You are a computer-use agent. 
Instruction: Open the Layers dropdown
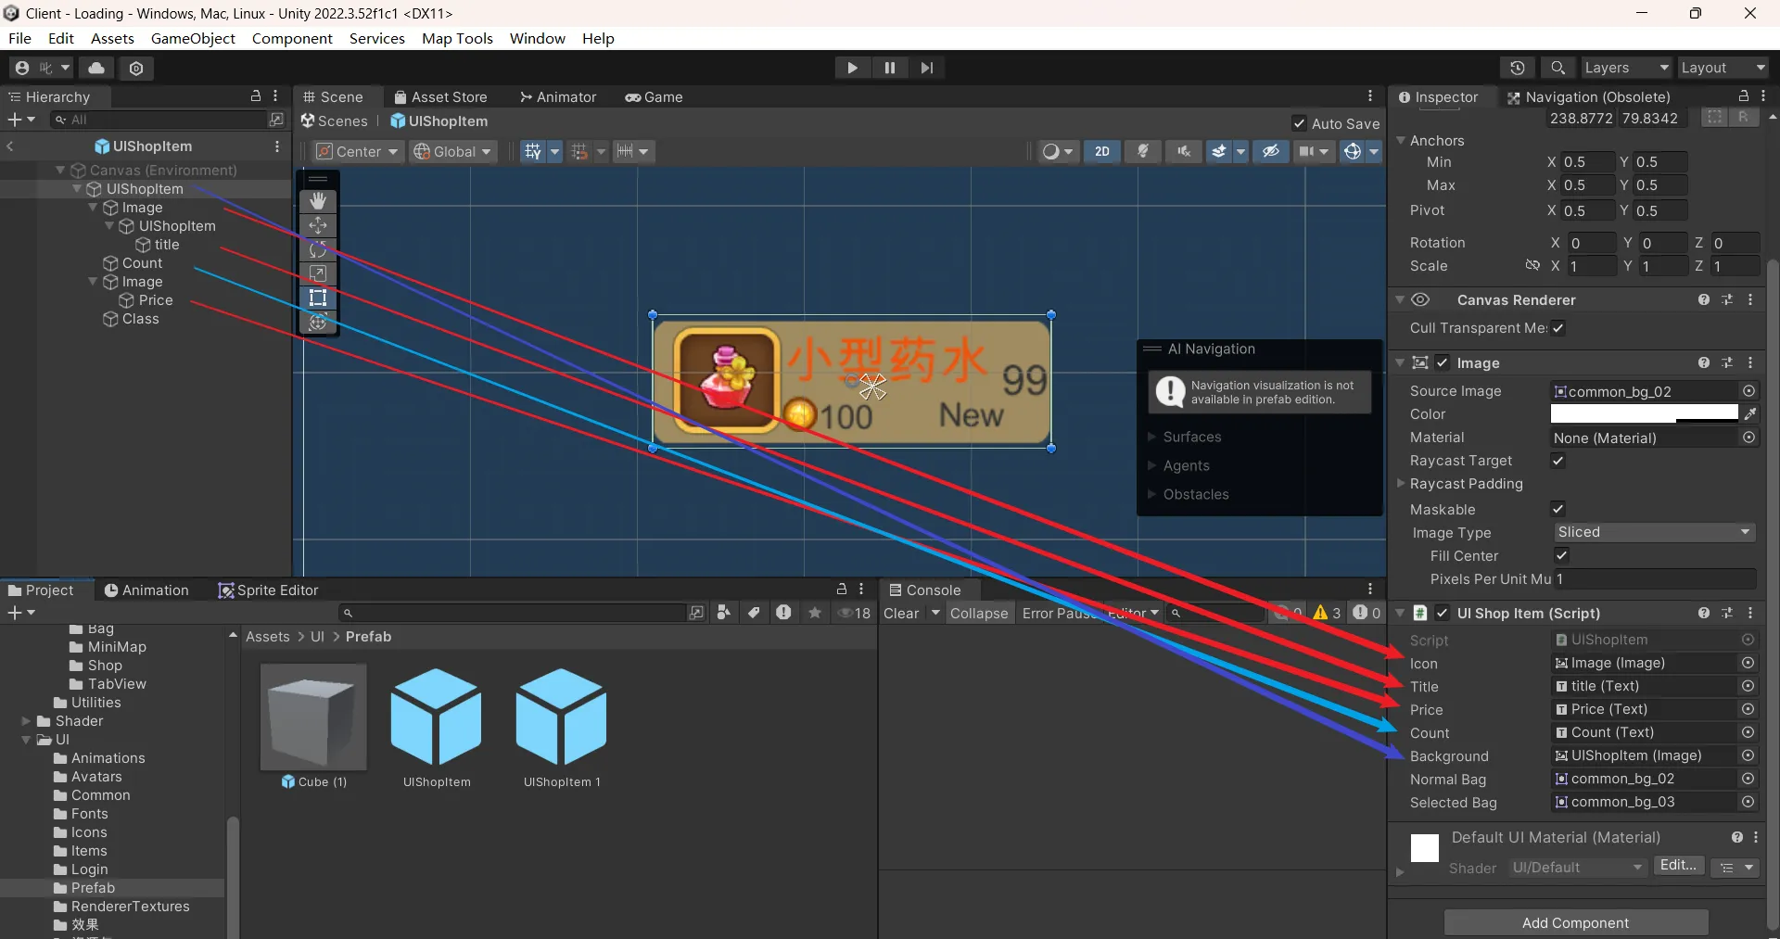click(1623, 68)
